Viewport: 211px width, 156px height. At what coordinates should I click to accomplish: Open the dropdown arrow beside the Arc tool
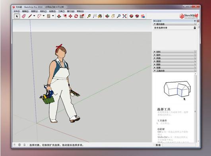(44, 16)
